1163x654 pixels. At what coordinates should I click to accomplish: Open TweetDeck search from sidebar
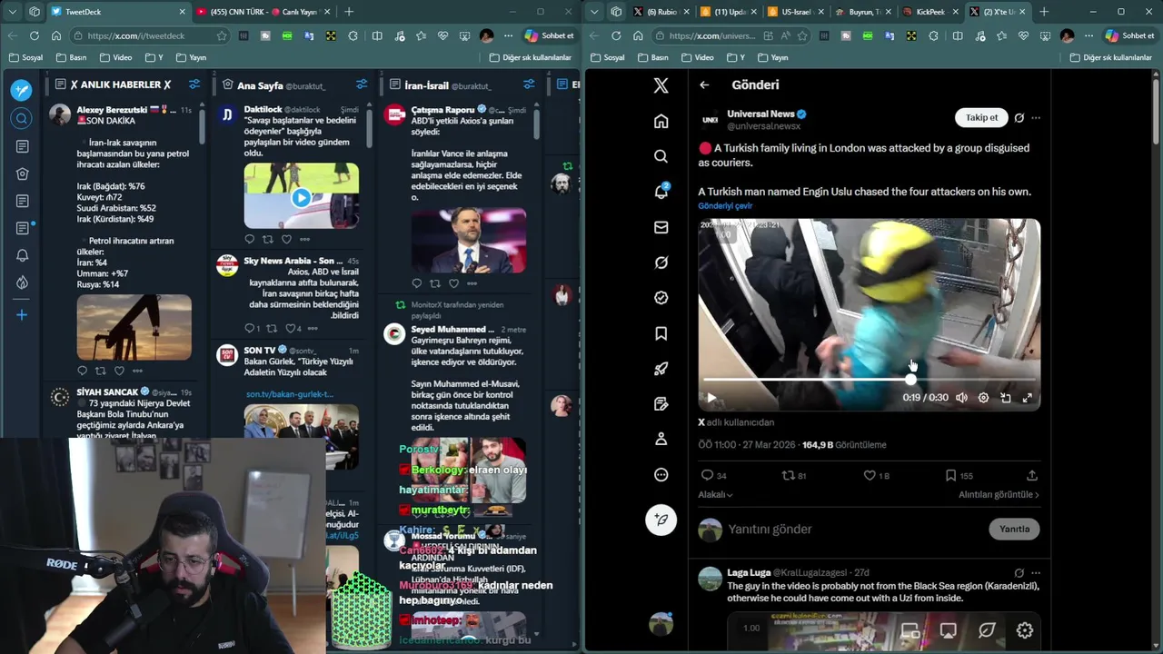22,118
